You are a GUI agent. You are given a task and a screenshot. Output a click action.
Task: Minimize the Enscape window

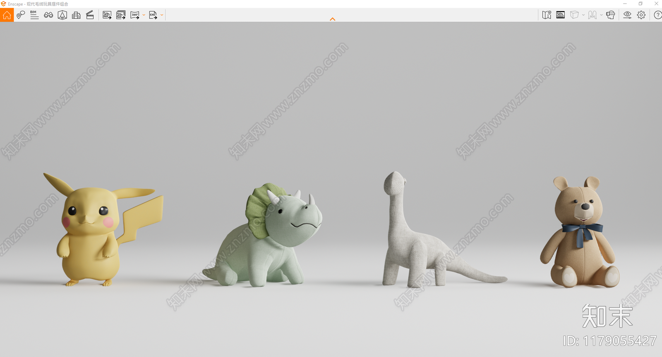pyautogui.click(x=625, y=4)
